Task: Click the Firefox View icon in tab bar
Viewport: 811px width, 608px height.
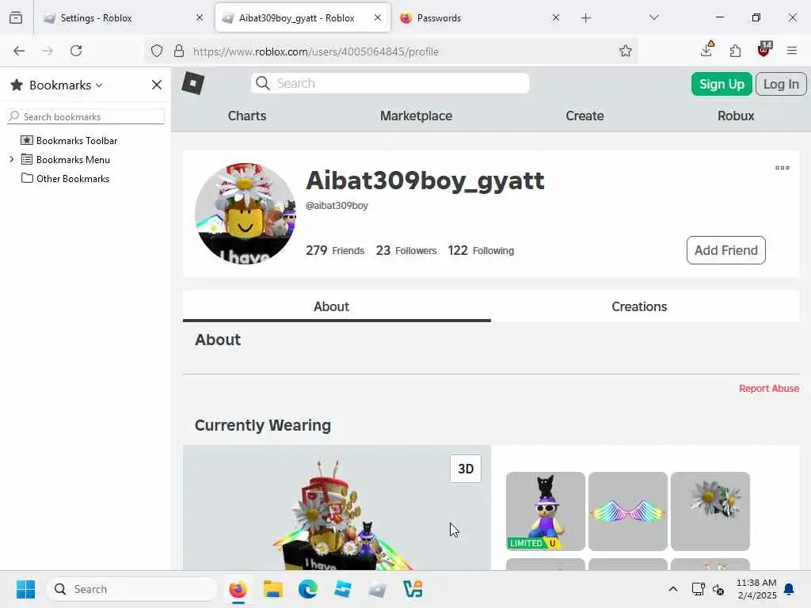Action: coord(16,18)
